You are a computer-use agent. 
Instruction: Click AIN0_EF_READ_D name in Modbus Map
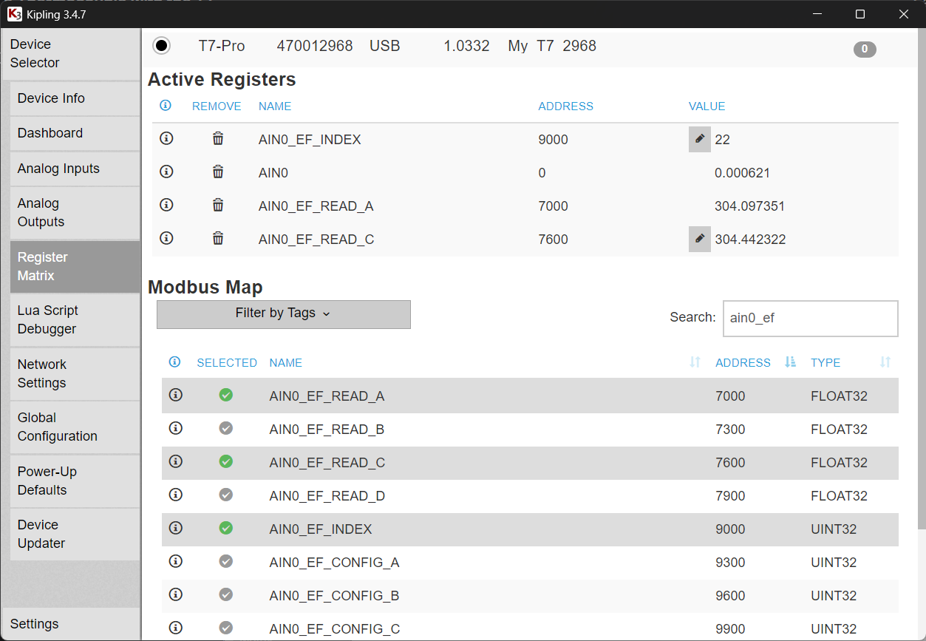tap(327, 496)
